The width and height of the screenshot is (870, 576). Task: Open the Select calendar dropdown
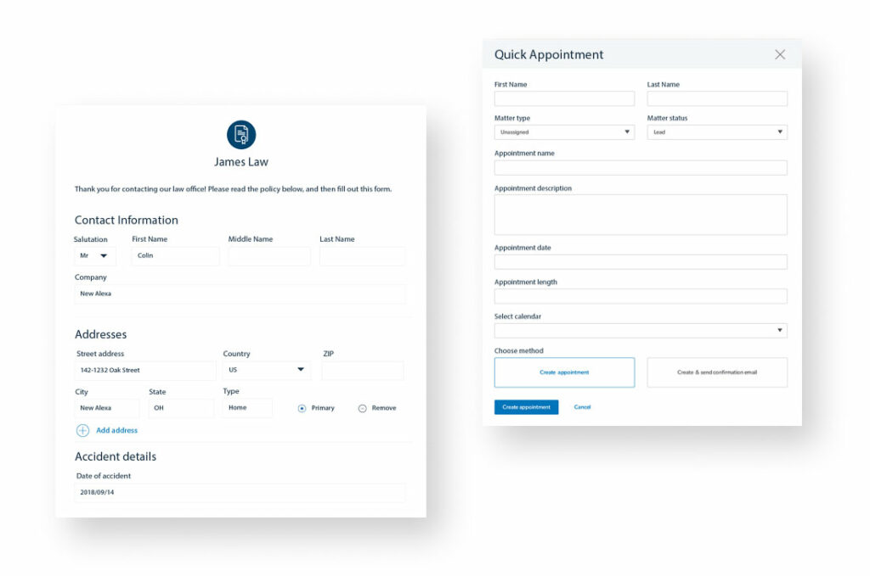[641, 330]
